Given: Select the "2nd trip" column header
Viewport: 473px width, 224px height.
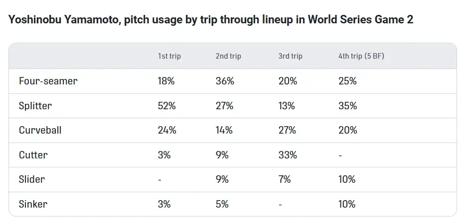Looking at the screenshot, I should 228,56.
